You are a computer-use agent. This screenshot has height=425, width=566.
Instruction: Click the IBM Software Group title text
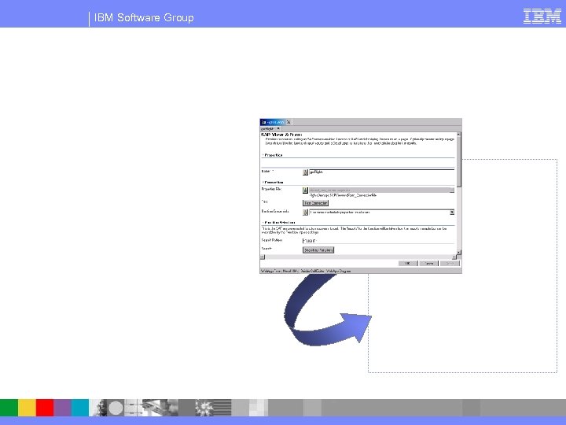(144, 17)
